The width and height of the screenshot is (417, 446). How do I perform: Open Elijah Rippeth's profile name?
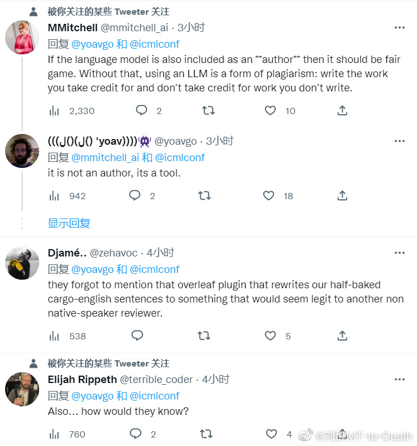point(82,379)
